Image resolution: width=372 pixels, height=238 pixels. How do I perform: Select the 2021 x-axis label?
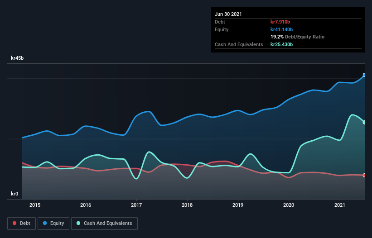pos(339,205)
